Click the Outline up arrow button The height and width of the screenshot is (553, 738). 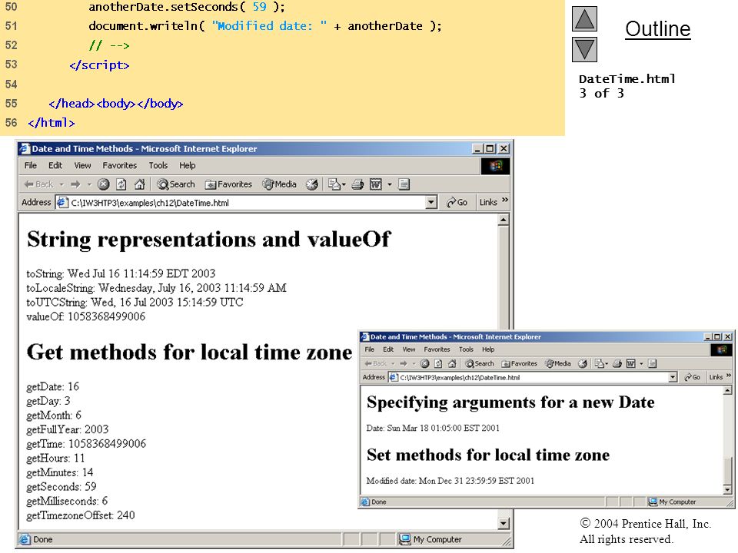[x=584, y=18]
